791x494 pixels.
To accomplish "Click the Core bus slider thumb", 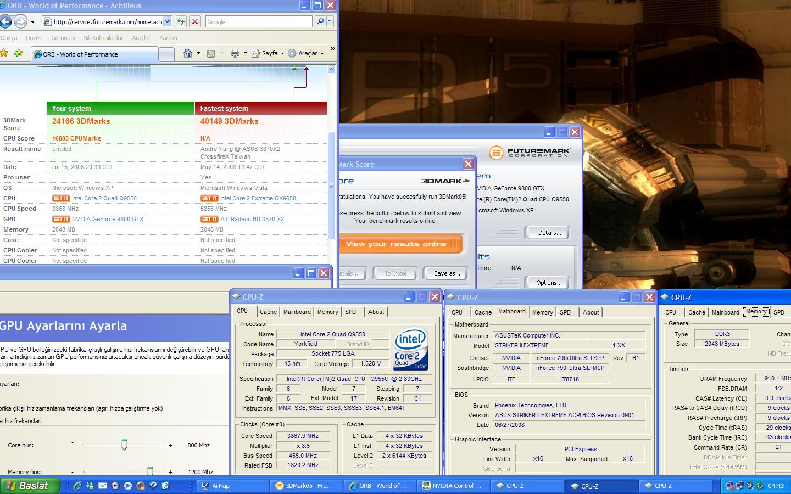I will coord(124,445).
